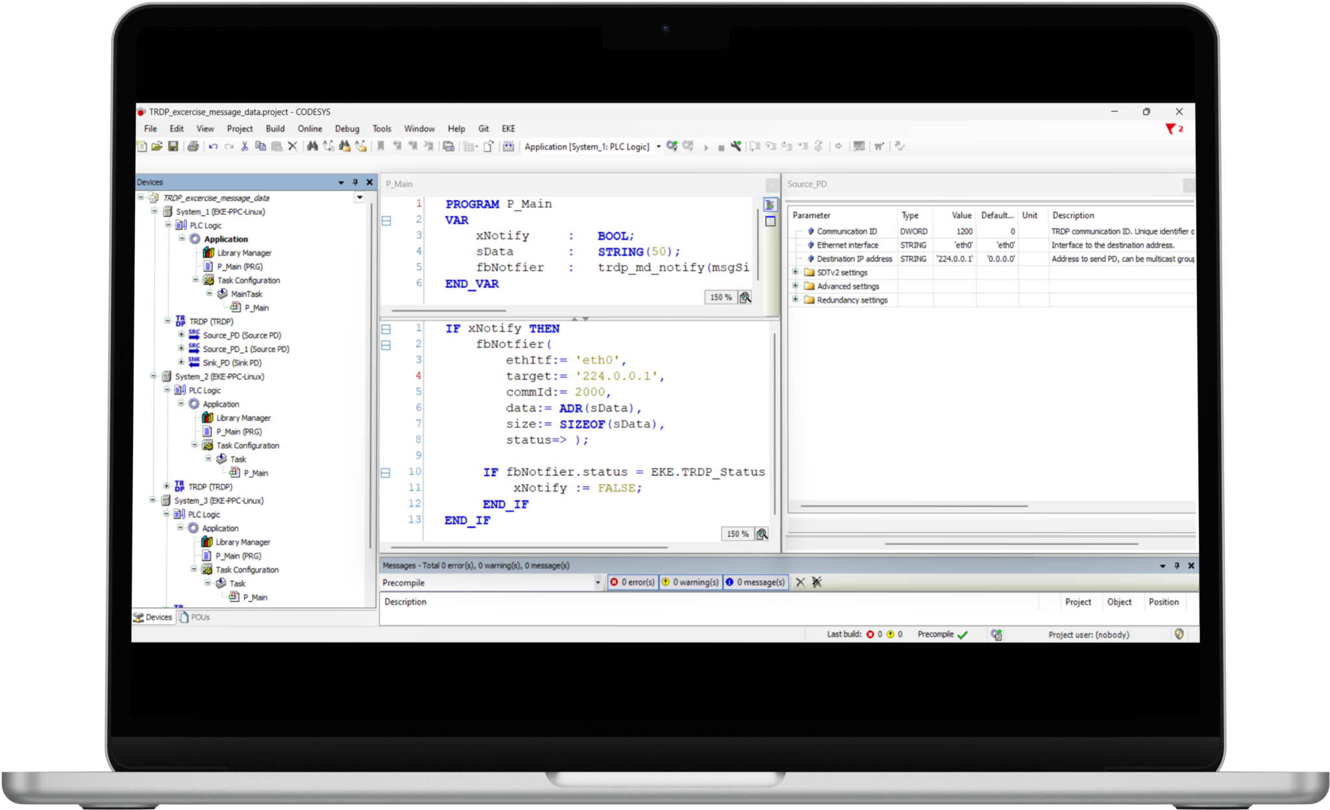Click the Build wrench icon in toolbar
This screenshot has height=810, width=1330.
736,146
